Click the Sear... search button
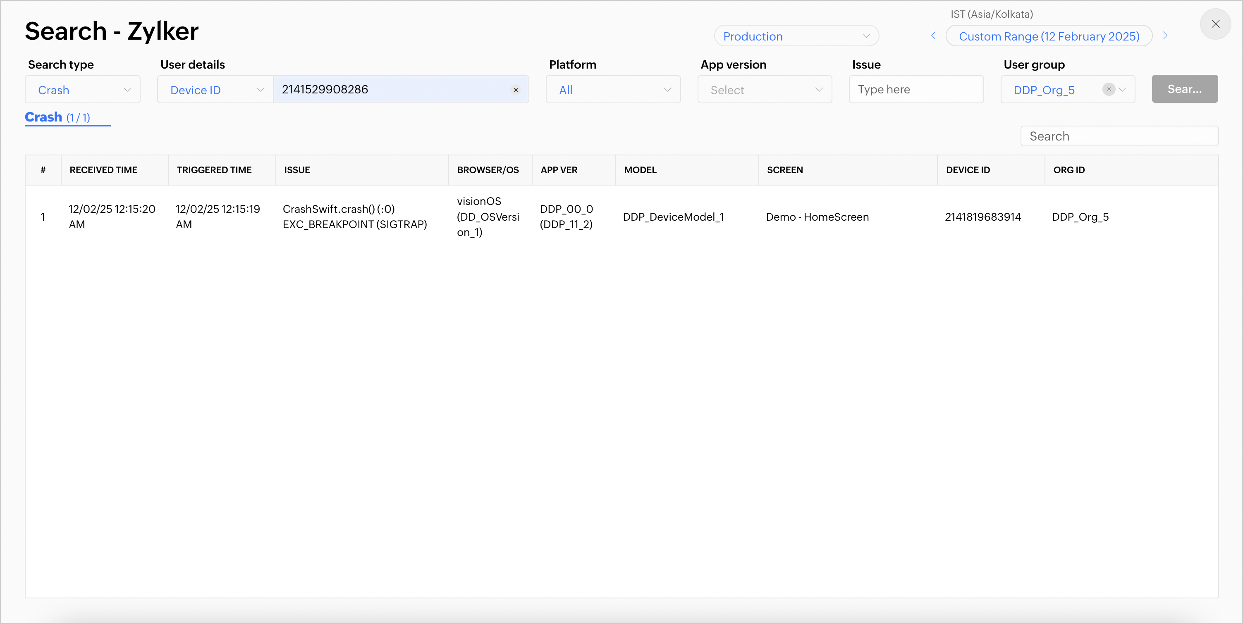 point(1184,89)
